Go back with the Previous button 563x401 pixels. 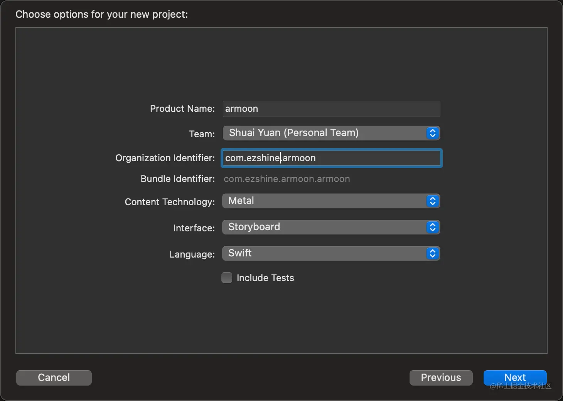point(441,377)
